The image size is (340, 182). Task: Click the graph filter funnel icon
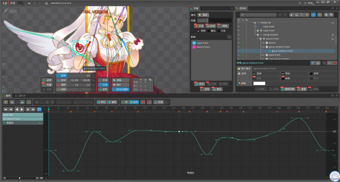click(5, 102)
